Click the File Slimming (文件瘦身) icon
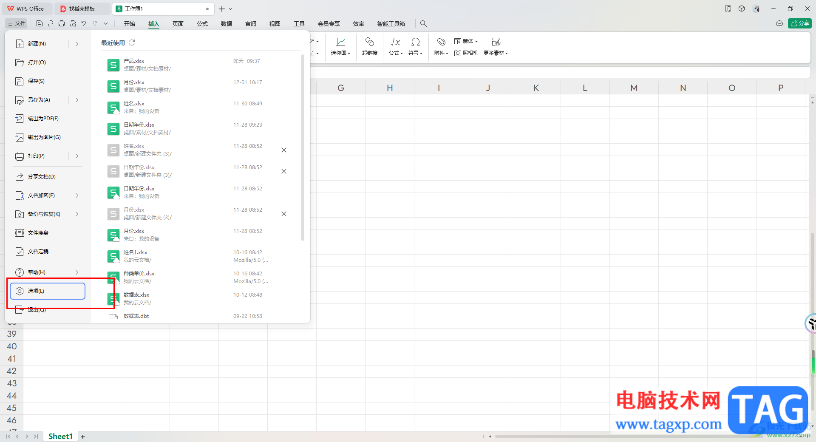Screen dimensions: 816x442 pyautogui.click(x=20, y=233)
